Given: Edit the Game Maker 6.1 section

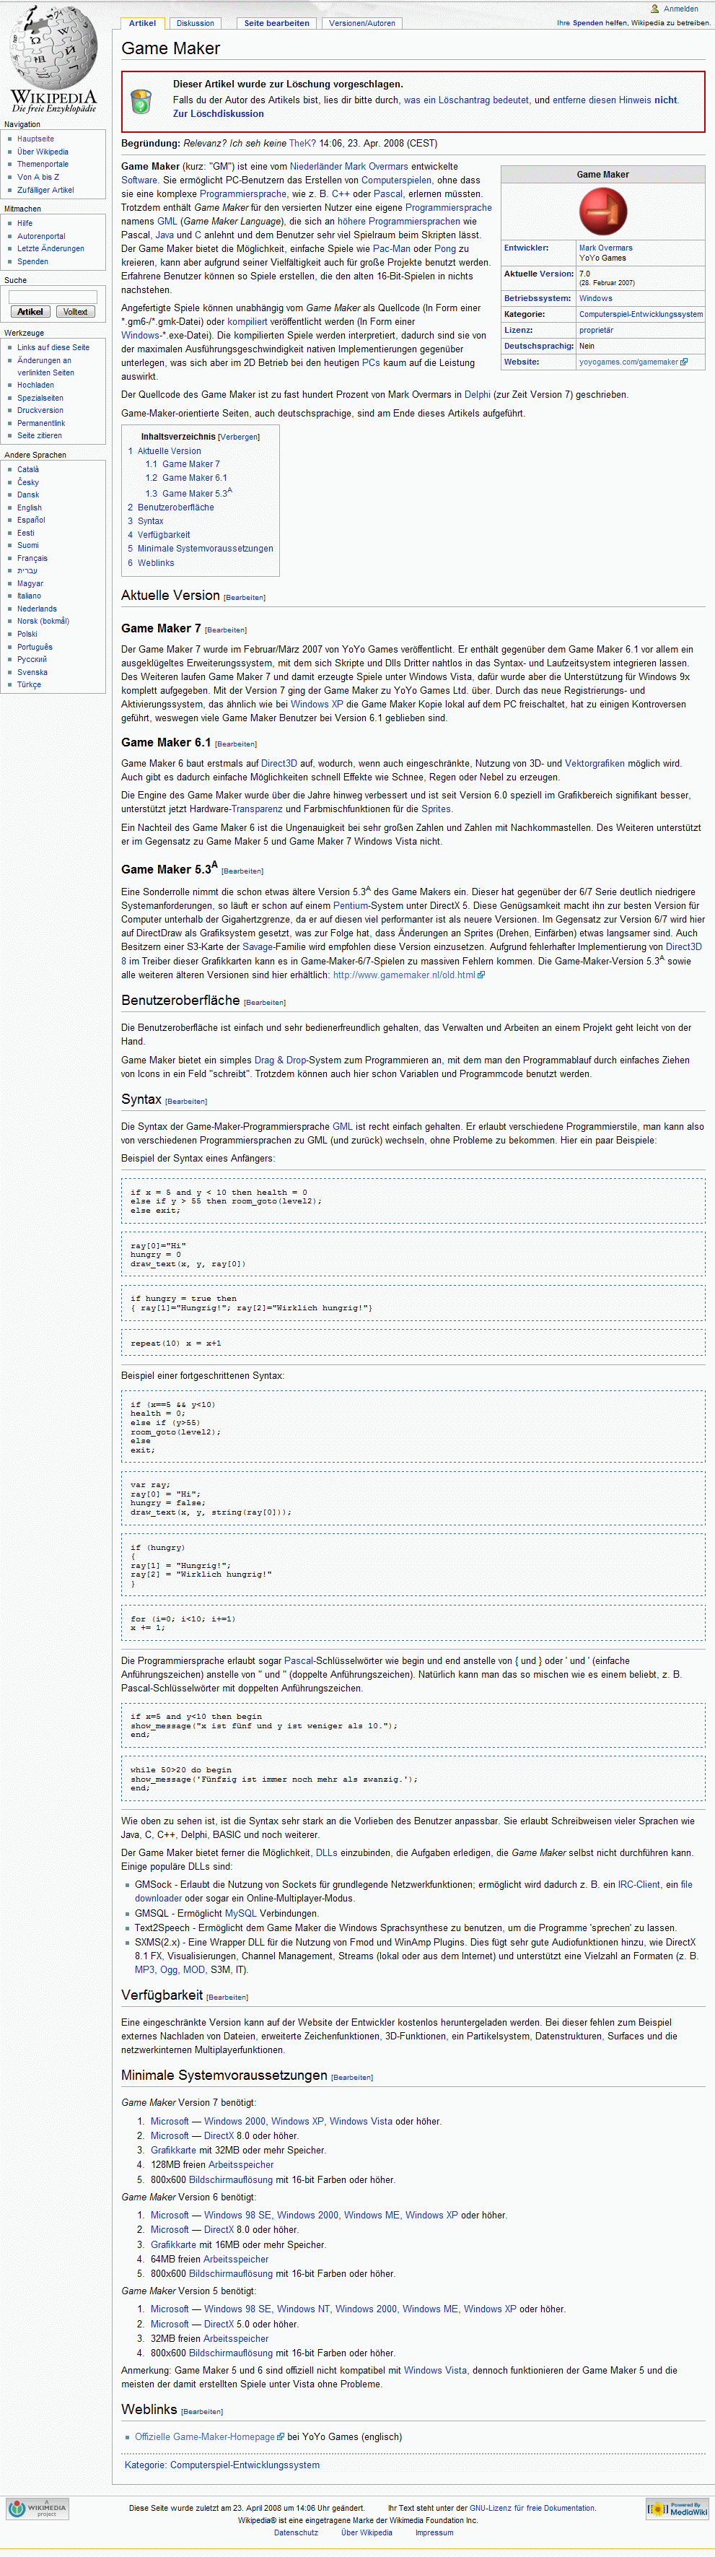Looking at the screenshot, I should (236, 744).
